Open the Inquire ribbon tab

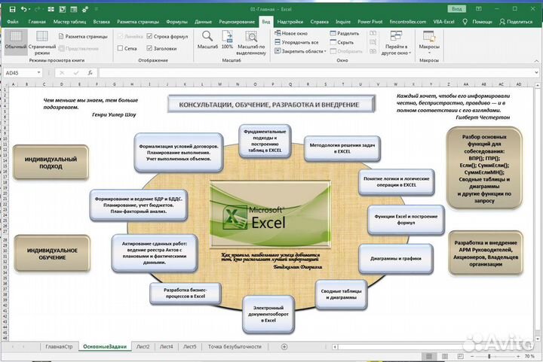point(343,21)
